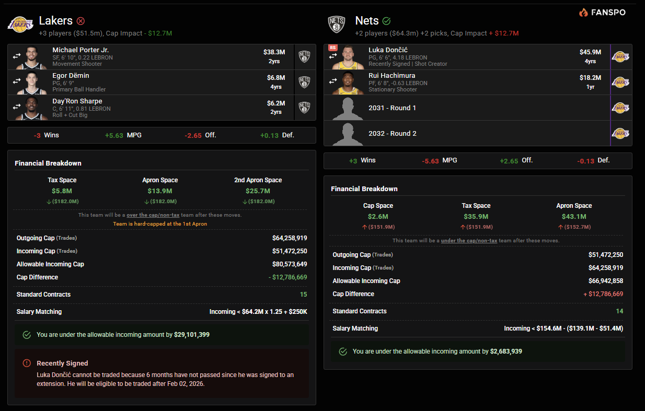Click swap arrows icon for Michael Porter Jr.
This screenshot has width=645, height=411.
[17, 55]
